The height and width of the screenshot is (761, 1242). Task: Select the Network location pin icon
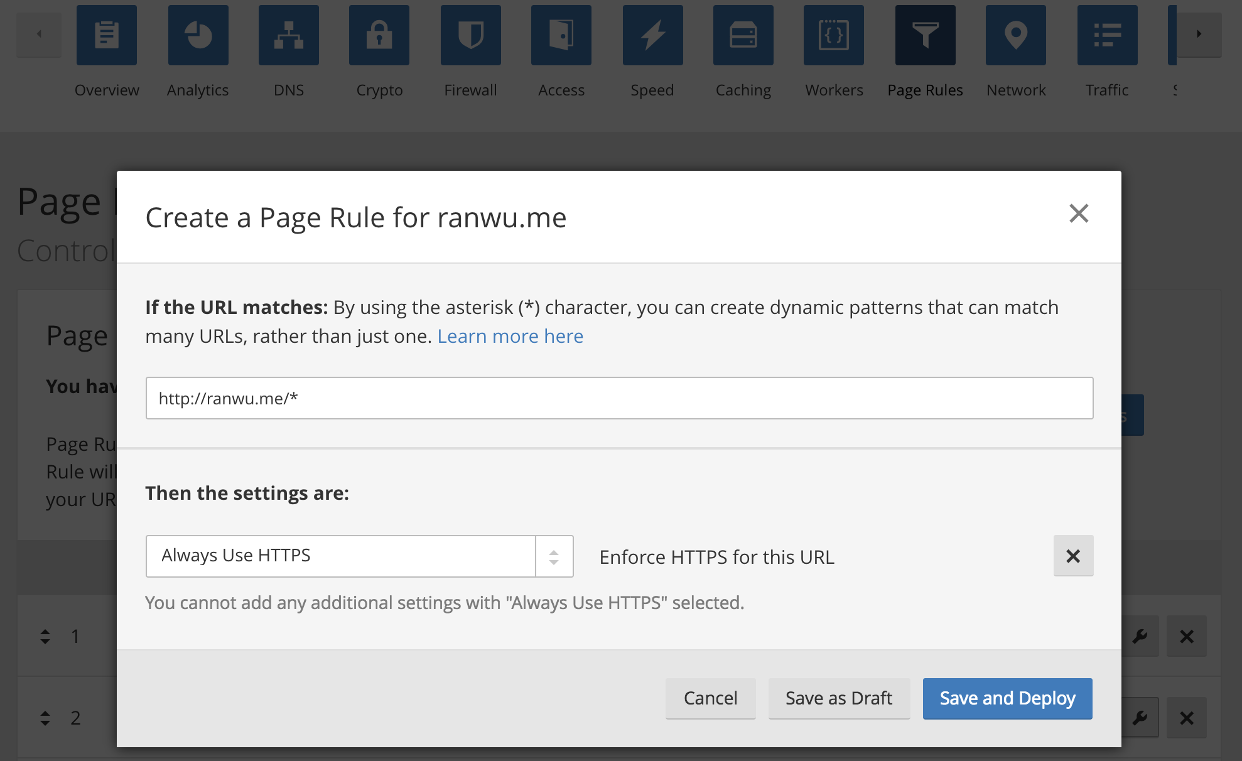[x=1016, y=35]
